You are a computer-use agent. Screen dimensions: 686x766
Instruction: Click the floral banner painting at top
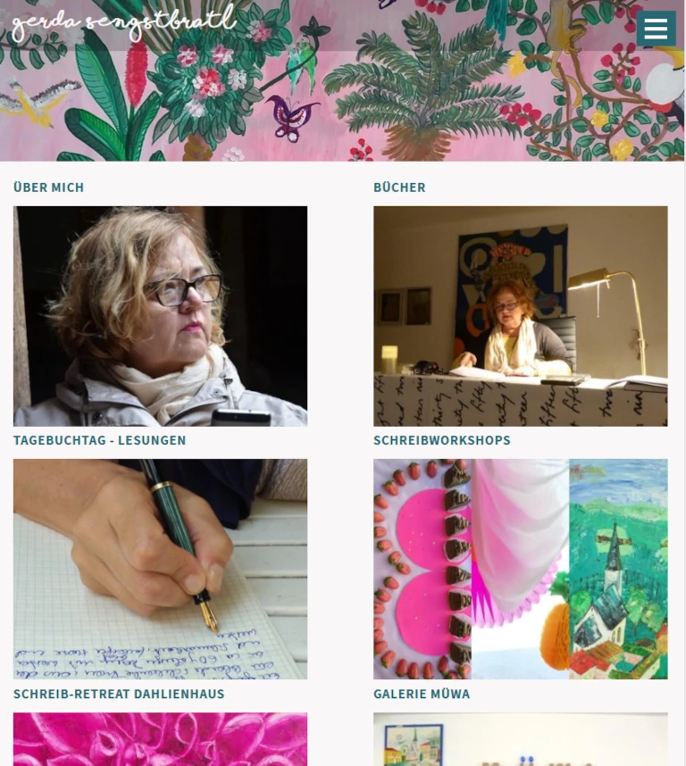click(342, 80)
